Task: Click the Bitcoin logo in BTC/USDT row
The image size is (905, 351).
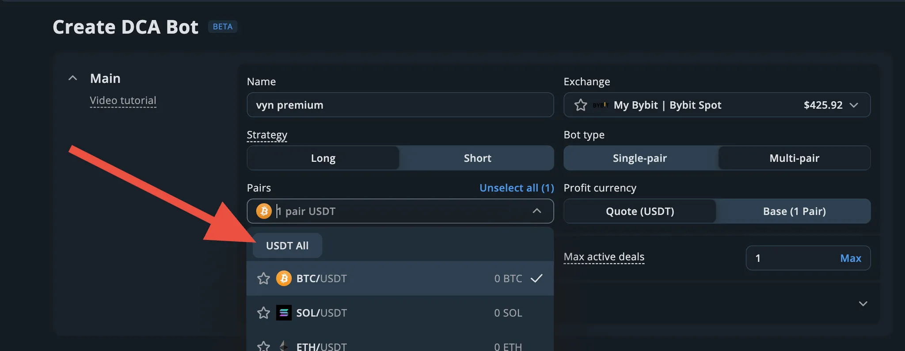Action: coord(284,279)
